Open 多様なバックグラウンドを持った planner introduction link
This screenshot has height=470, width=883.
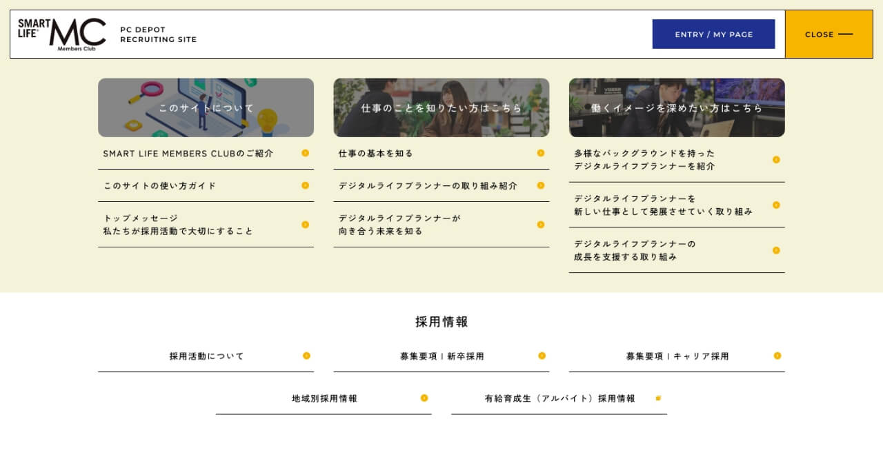644,160
